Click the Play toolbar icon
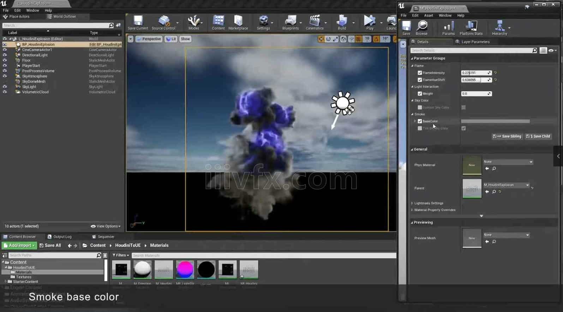The height and width of the screenshot is (312, 563). pos(370,23)
